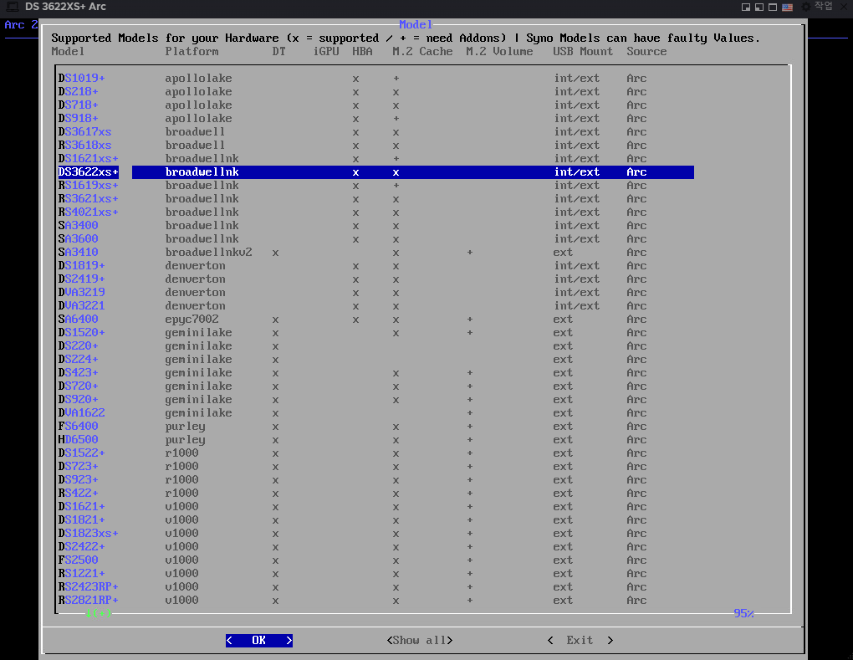Choose the DVA3221 denverton model
Image resolution: width=853 pixels, height=660 pixels.
(x=82, y=305)
